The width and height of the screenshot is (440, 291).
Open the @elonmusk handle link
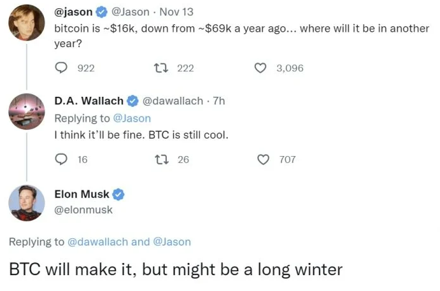[x=83, y=209]
